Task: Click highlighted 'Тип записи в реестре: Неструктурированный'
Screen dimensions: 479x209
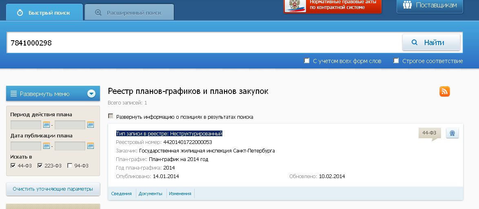Action: 169,133
